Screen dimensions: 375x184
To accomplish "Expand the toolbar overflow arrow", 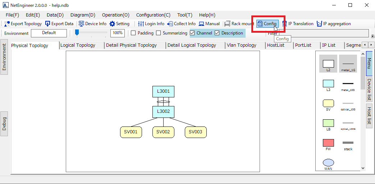I will click(x=372, y=36).
